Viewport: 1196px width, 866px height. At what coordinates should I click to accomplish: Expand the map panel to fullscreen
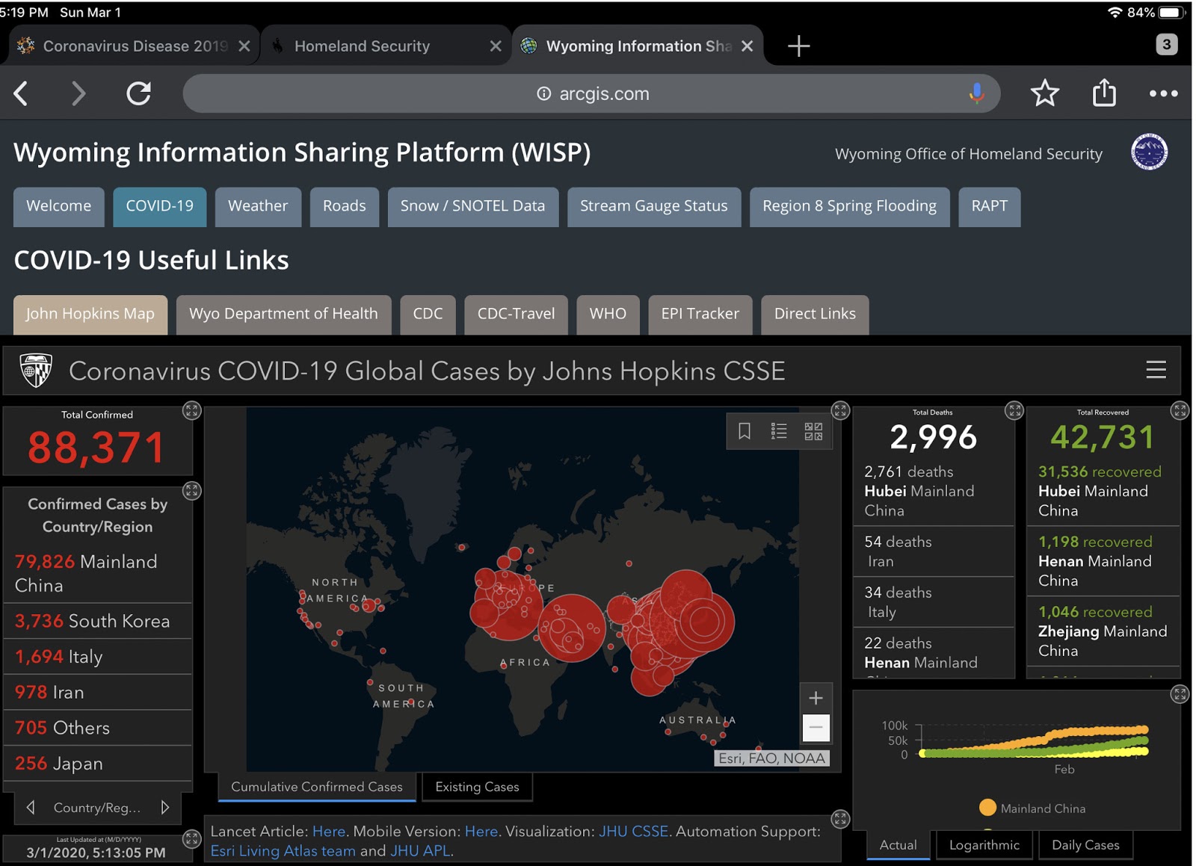[840, 410]
